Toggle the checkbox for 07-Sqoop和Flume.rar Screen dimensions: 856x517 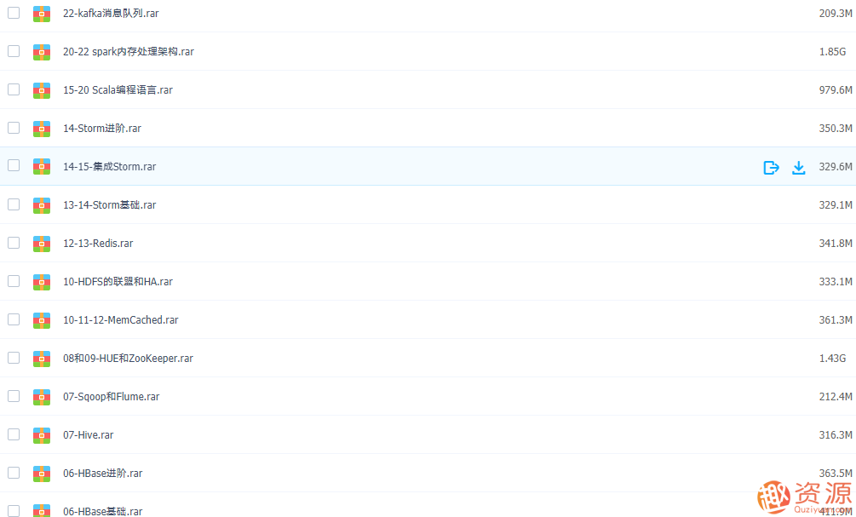tap(14, 396)
